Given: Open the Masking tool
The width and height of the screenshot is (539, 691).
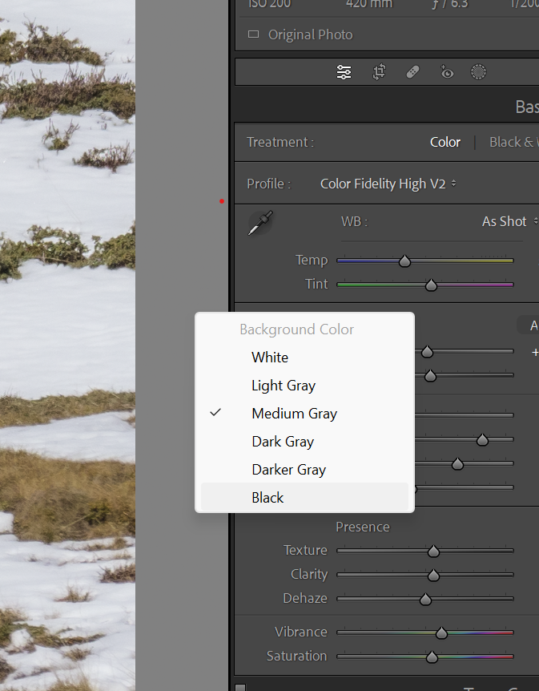Looking at the screenshot, I should pyautogui.click(x=478, y=72).
